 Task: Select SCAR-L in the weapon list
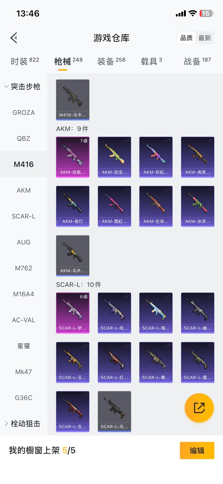(x=24, y=216)
